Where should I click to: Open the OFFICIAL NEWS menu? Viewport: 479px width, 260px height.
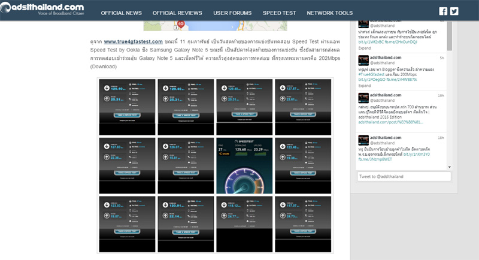click(122, 13)
